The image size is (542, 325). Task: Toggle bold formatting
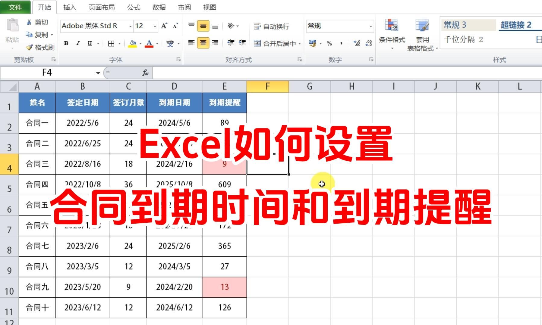(x=66, y=43)
